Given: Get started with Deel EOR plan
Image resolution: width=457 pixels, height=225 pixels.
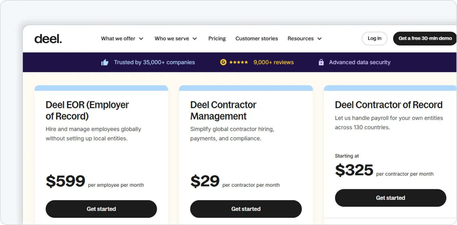Looking at the screenshot, I should [x=101, y=209].
